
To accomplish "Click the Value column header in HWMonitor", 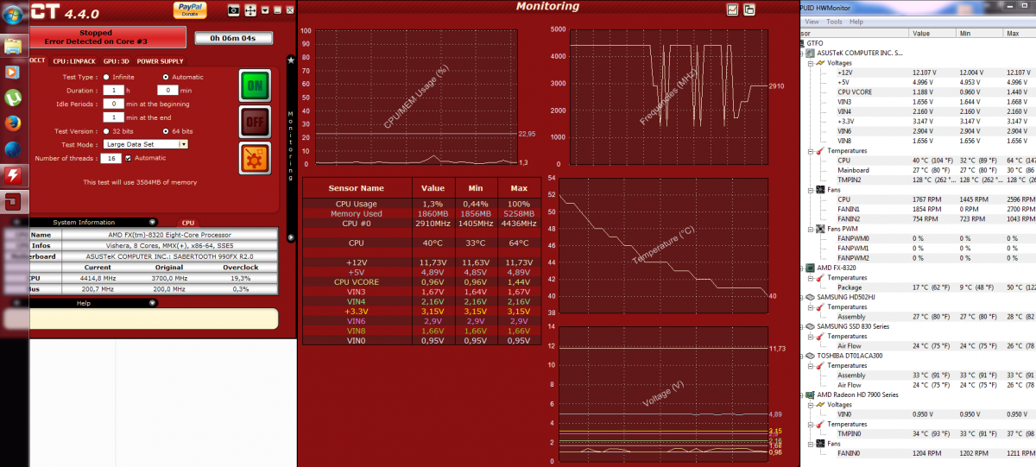I will coord(933,33).
